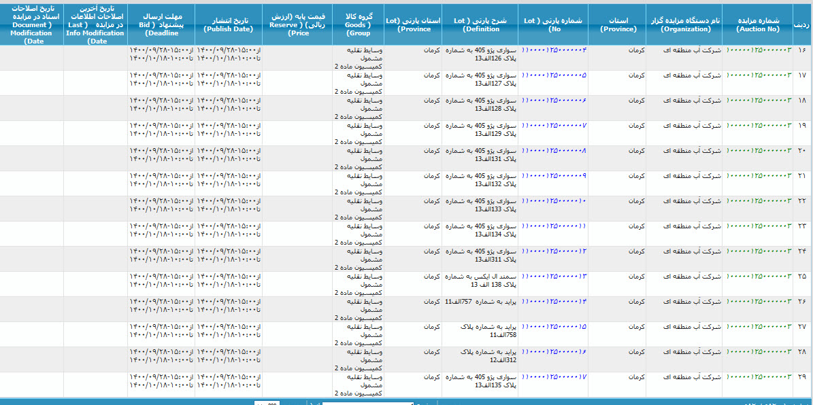813x405 pixels.
Task: Click auction number link in row 20
Action: (x=759, y=151)
